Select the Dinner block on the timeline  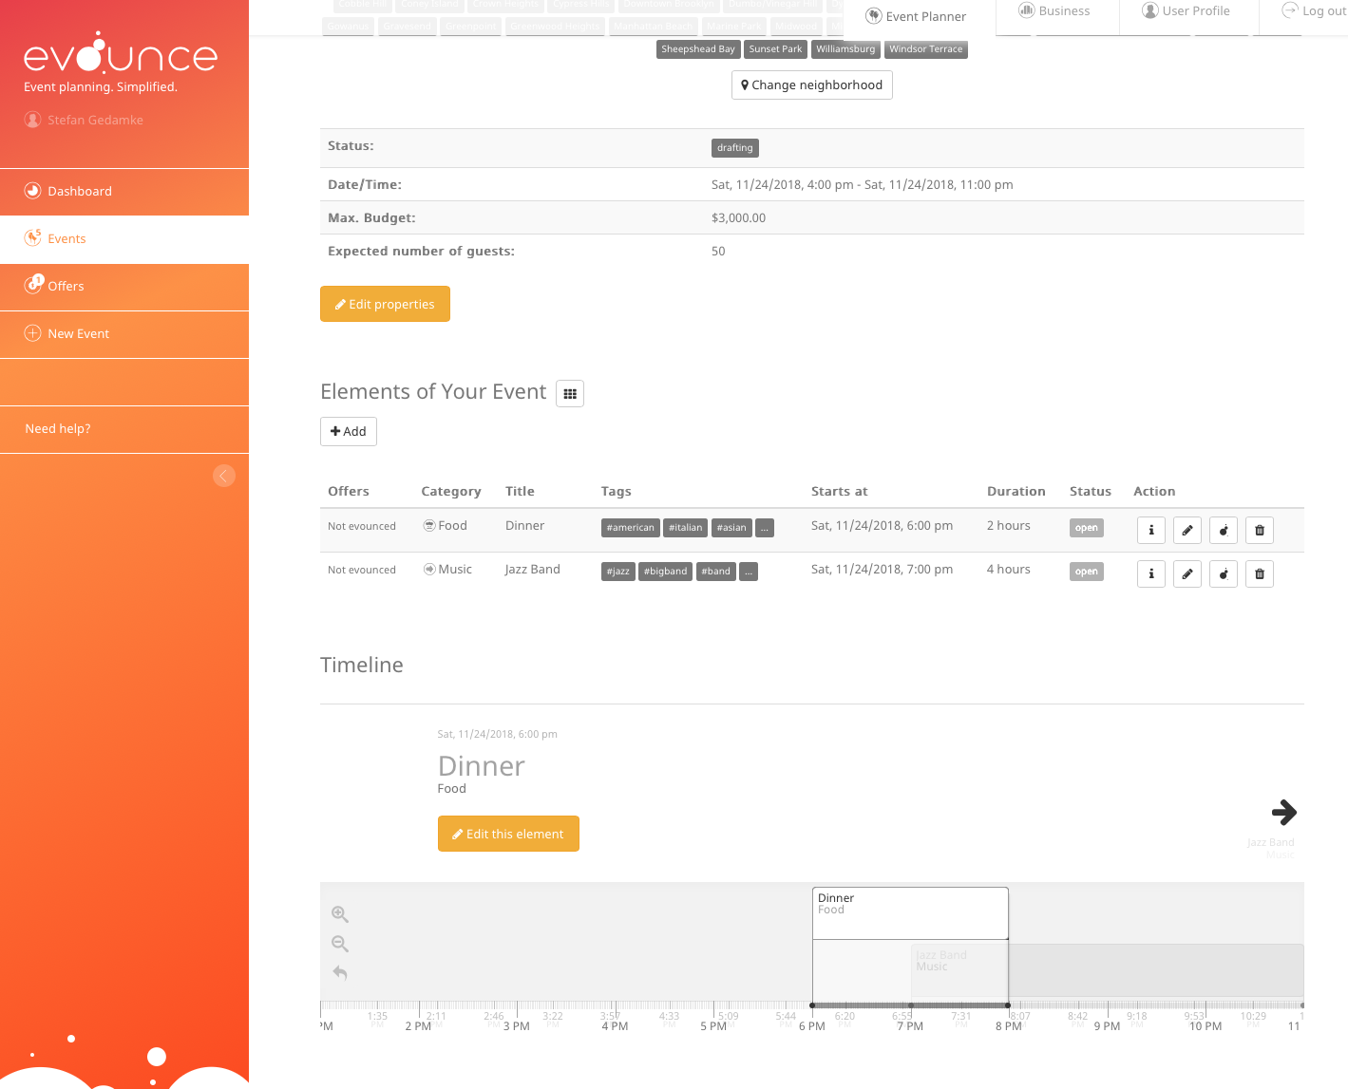[910, 913]
